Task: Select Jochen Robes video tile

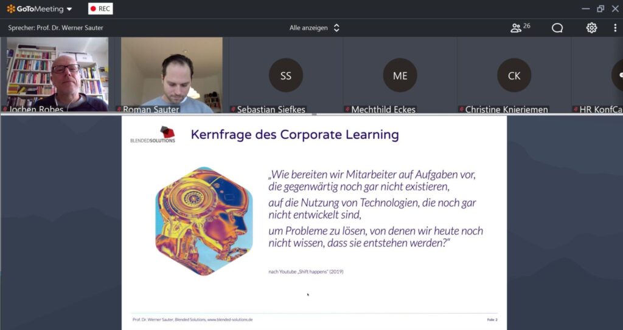Action: (x=57, y=75)
